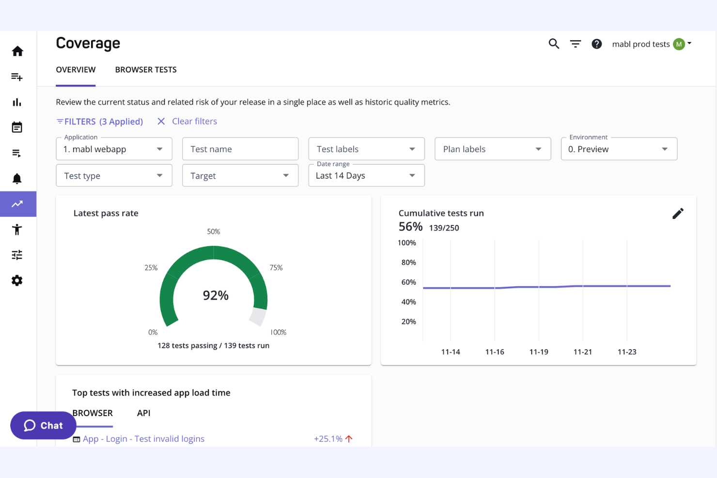Viewport: 717px width, 478px height.
Task: Select the Test Runs list icon
Action: 17,153
